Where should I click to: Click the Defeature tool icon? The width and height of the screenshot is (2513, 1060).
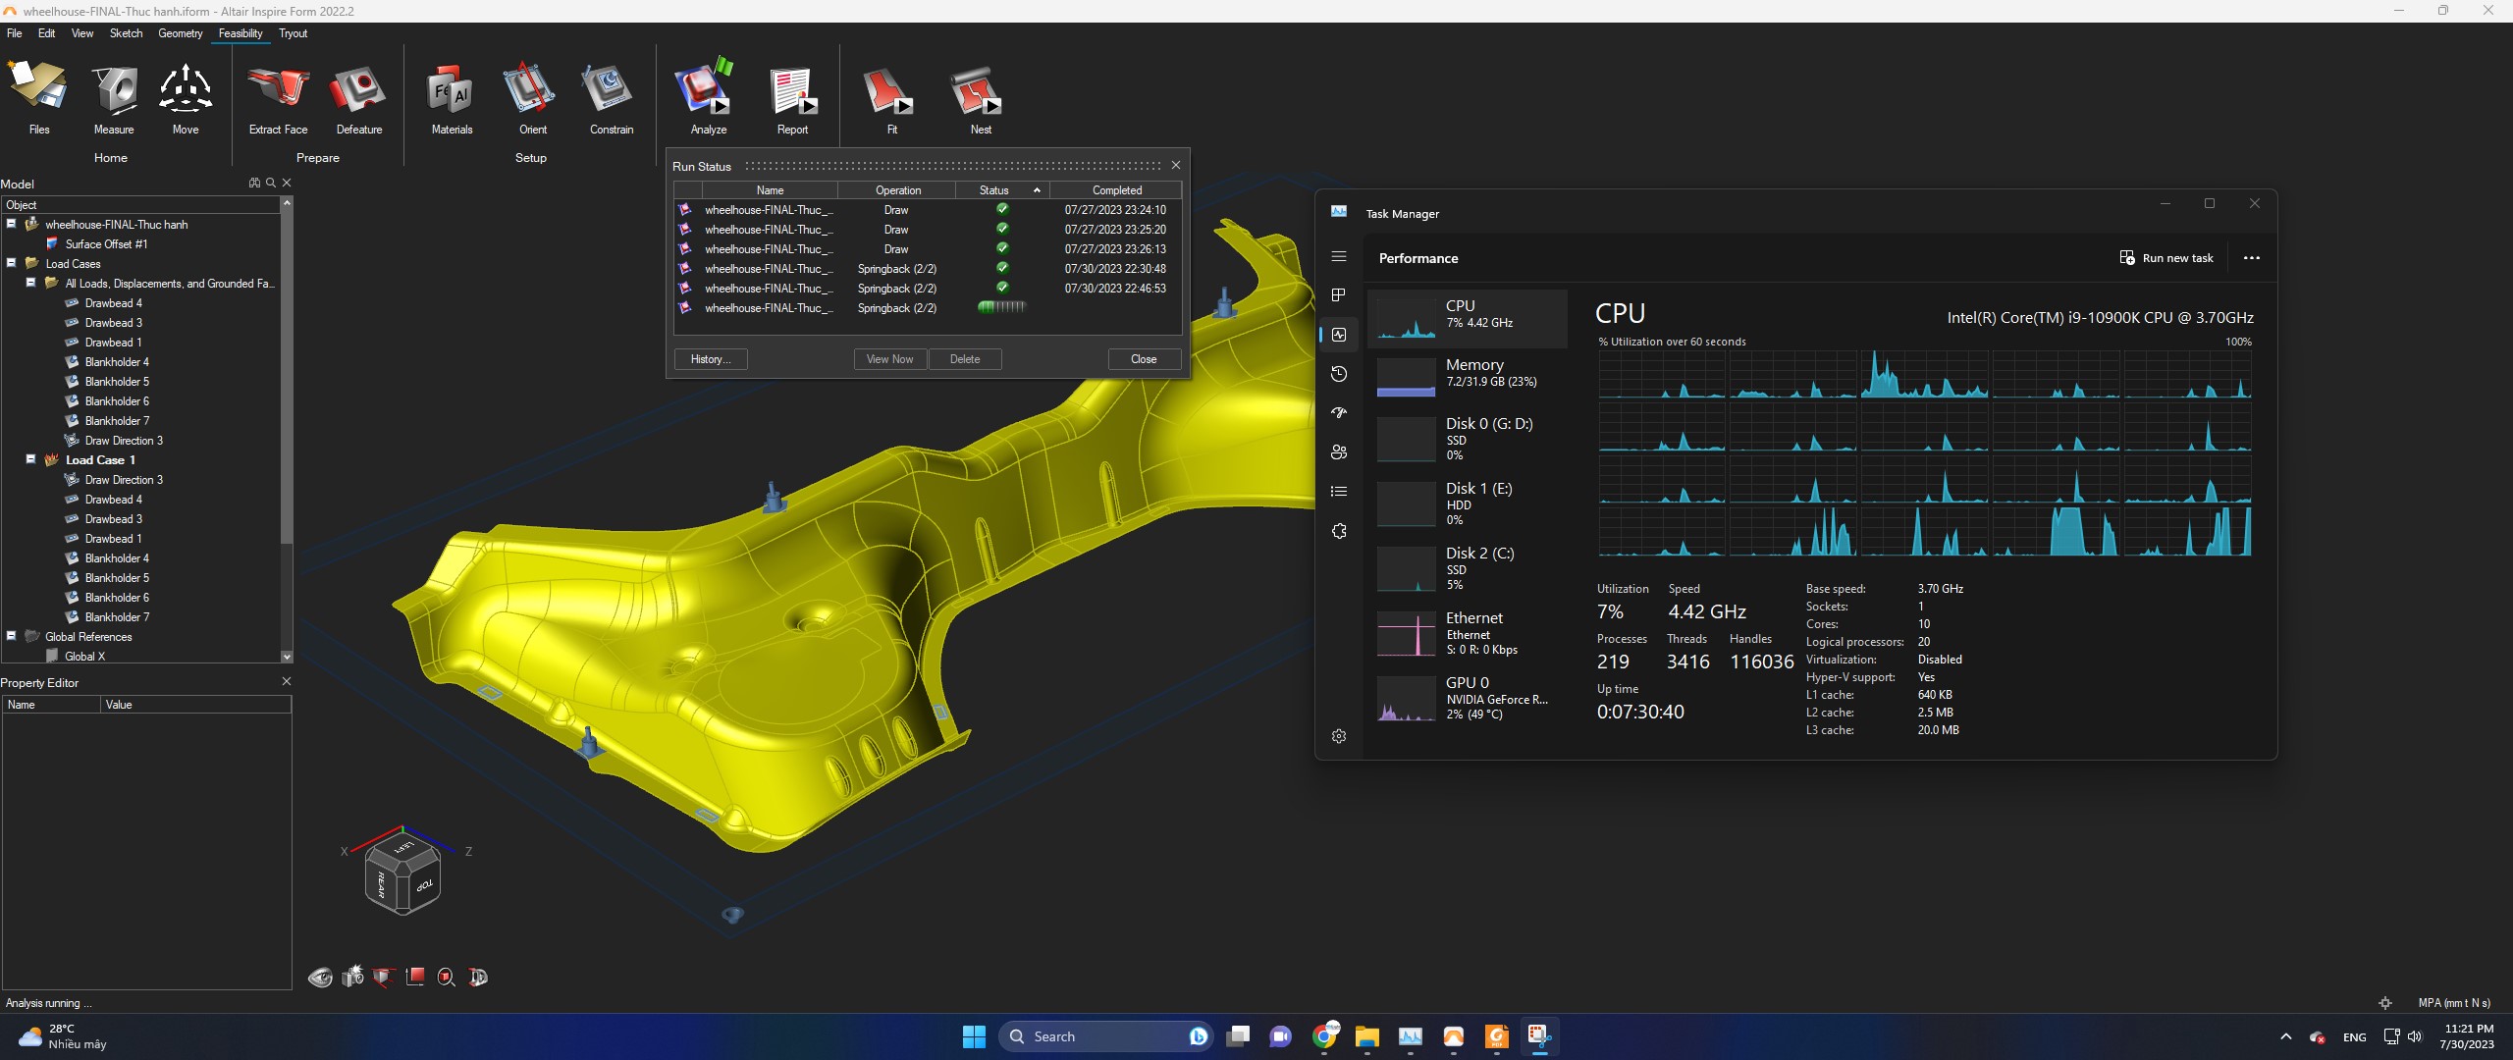(x=358, y=90)
